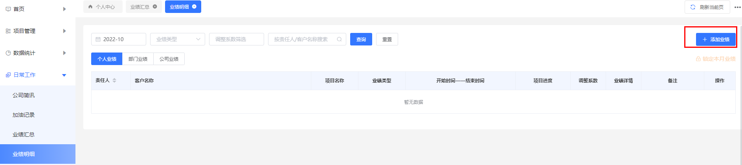The image size is (742, 165).
Task: Open 加油记录 in the sidebar
Action: tap(24, 115)
